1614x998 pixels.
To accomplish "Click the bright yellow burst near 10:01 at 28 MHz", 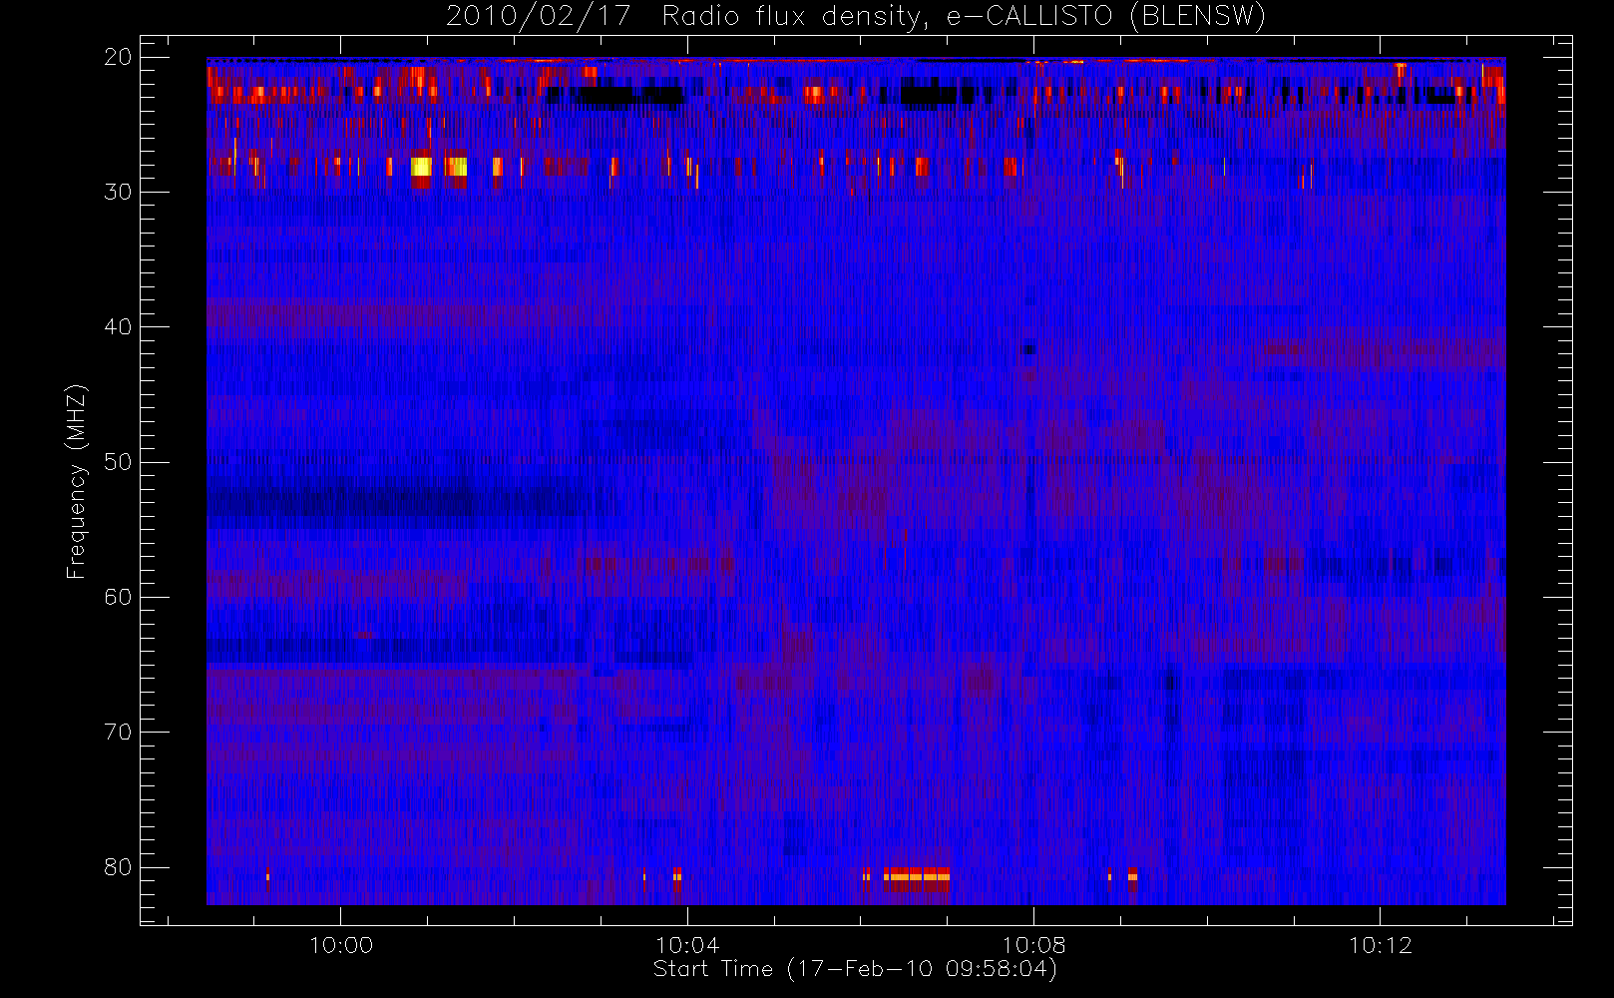I will [x=422, y=167].
